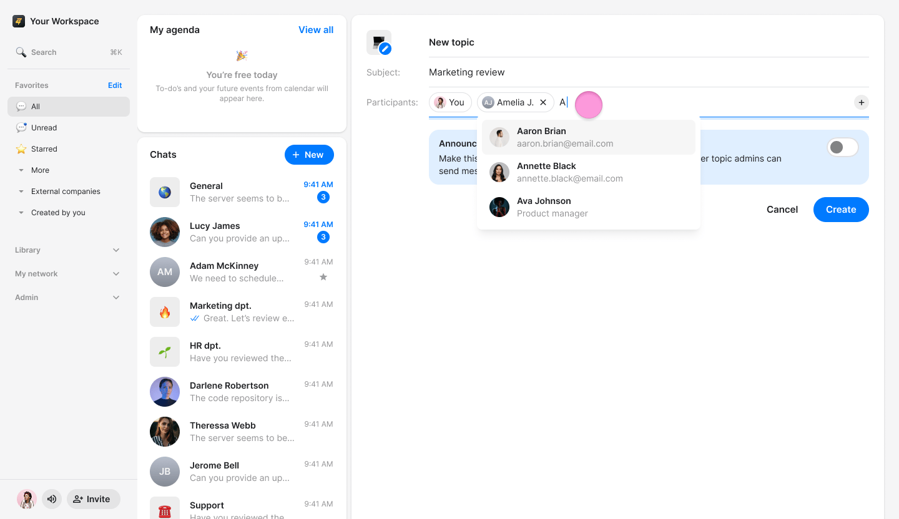Click the Create button

point(841,210)
